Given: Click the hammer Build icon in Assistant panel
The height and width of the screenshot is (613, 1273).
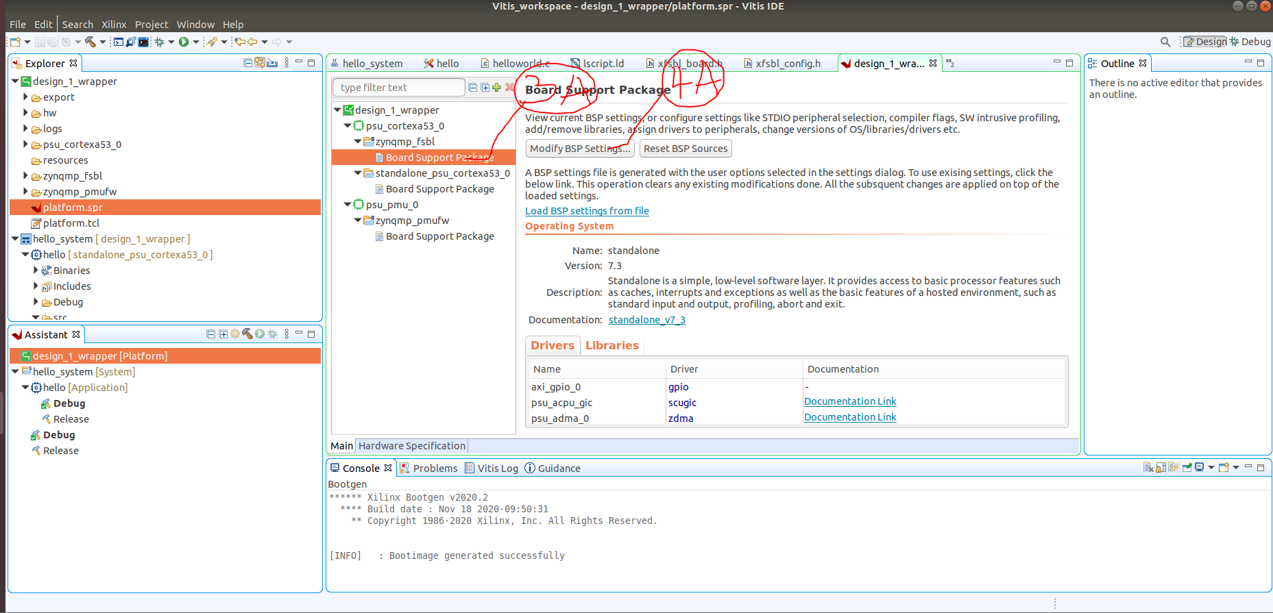Looking at the screenshot, I should 247,334.
